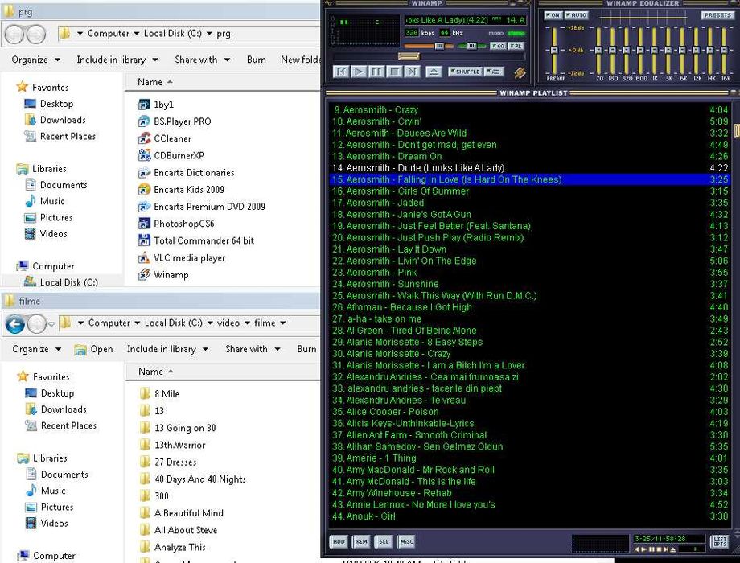Click the Winamp lightning bolt logo icon
740x563 pixels.
tap(520, 72)
